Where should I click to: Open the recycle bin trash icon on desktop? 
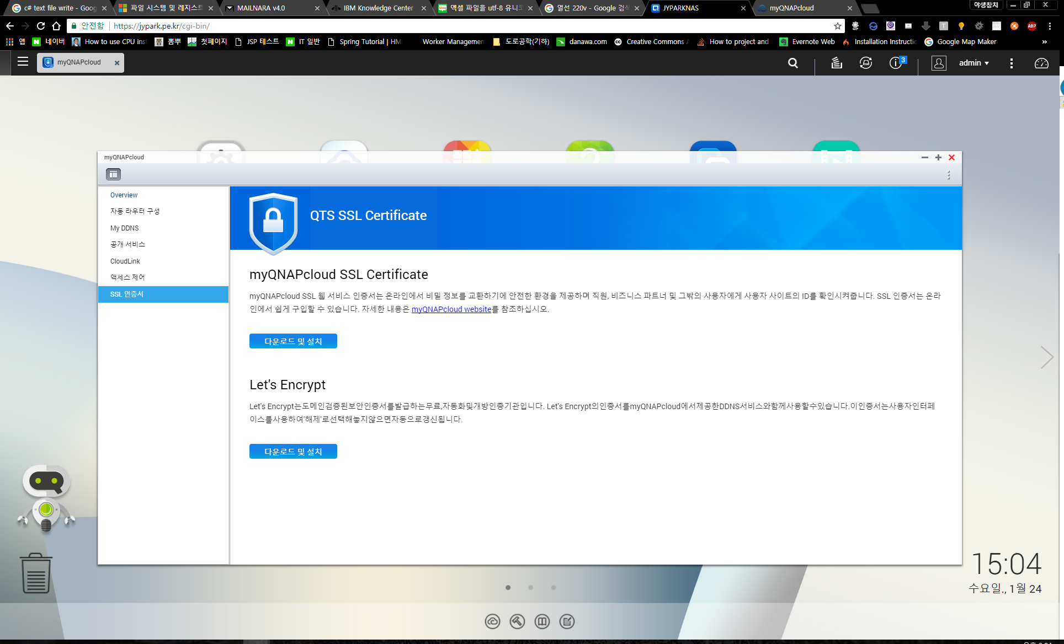[x=36, y=573]
